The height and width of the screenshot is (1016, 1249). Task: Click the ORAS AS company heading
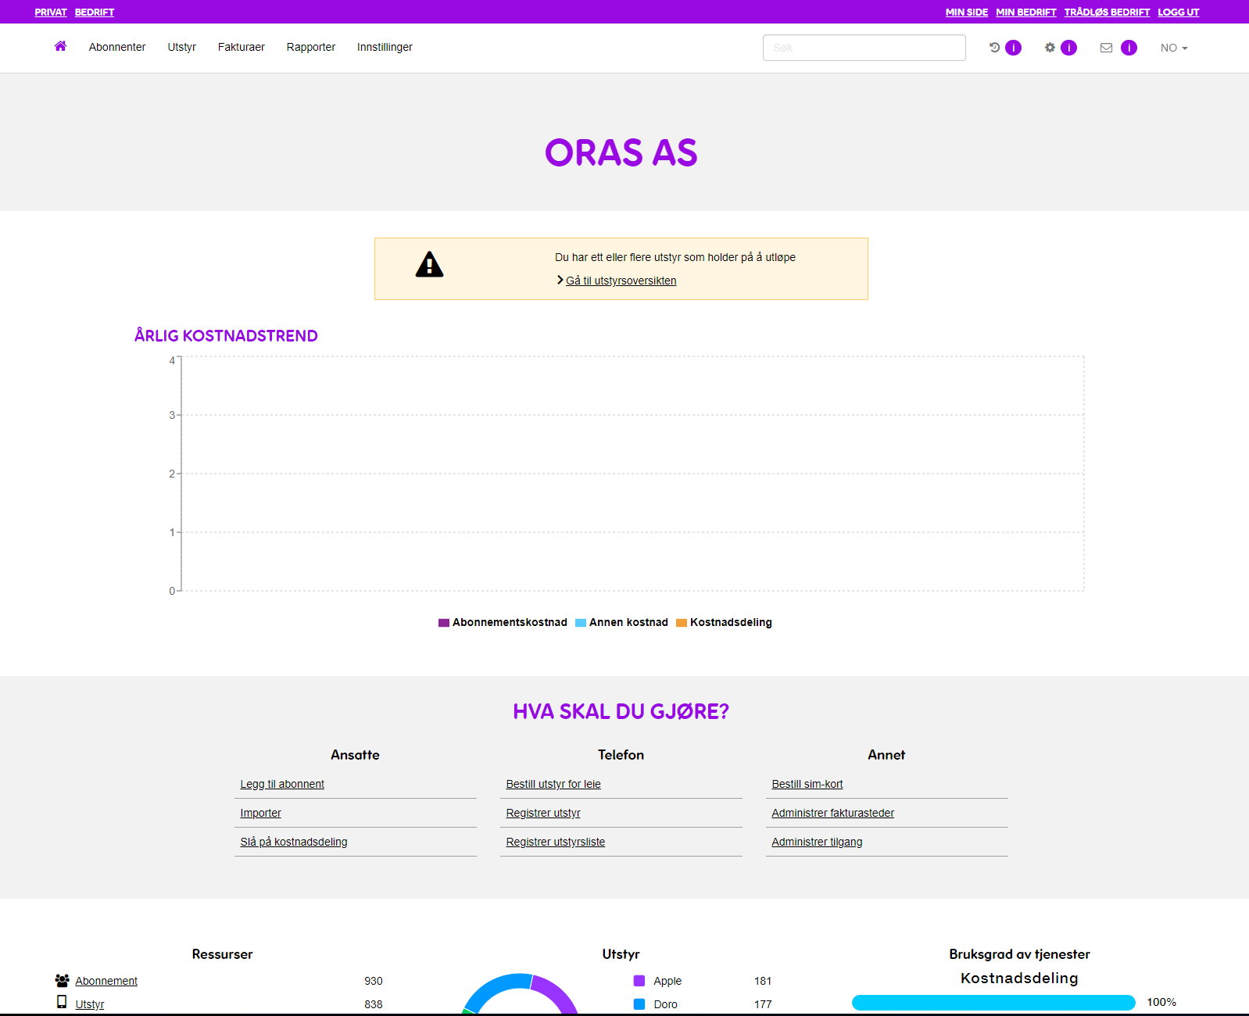621,152
